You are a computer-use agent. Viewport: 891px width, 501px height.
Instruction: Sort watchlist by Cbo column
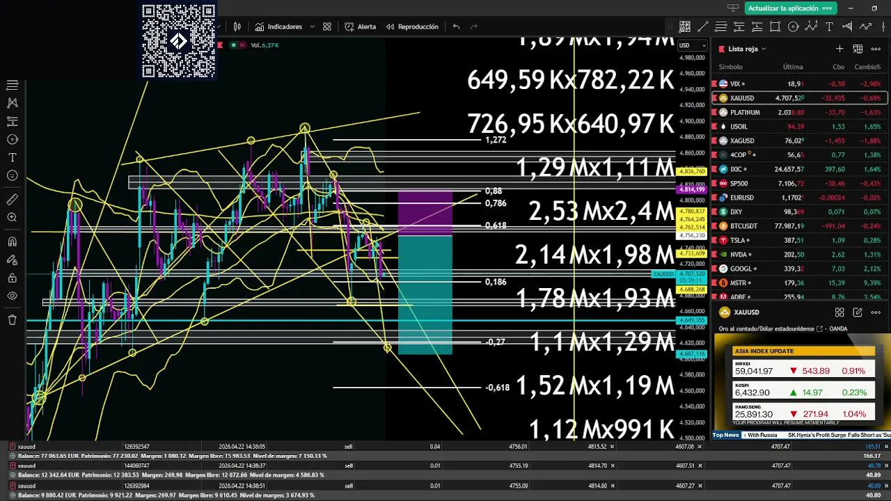click(839, 67)
